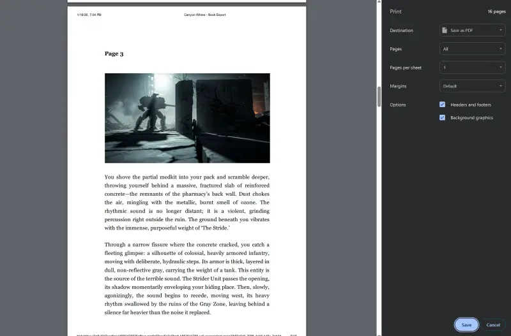
Task: Open the Margins dropdown set to Default
Action: tap(472, 86)
